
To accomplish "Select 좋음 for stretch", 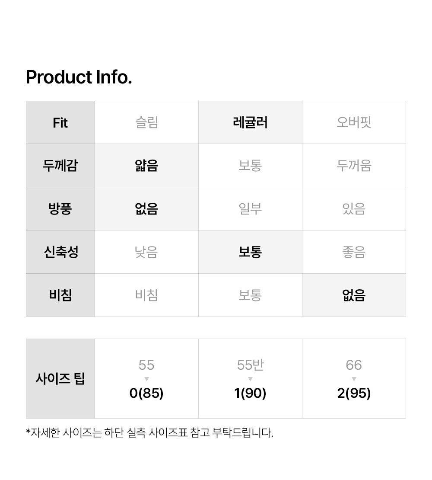I will click(354, 252).
